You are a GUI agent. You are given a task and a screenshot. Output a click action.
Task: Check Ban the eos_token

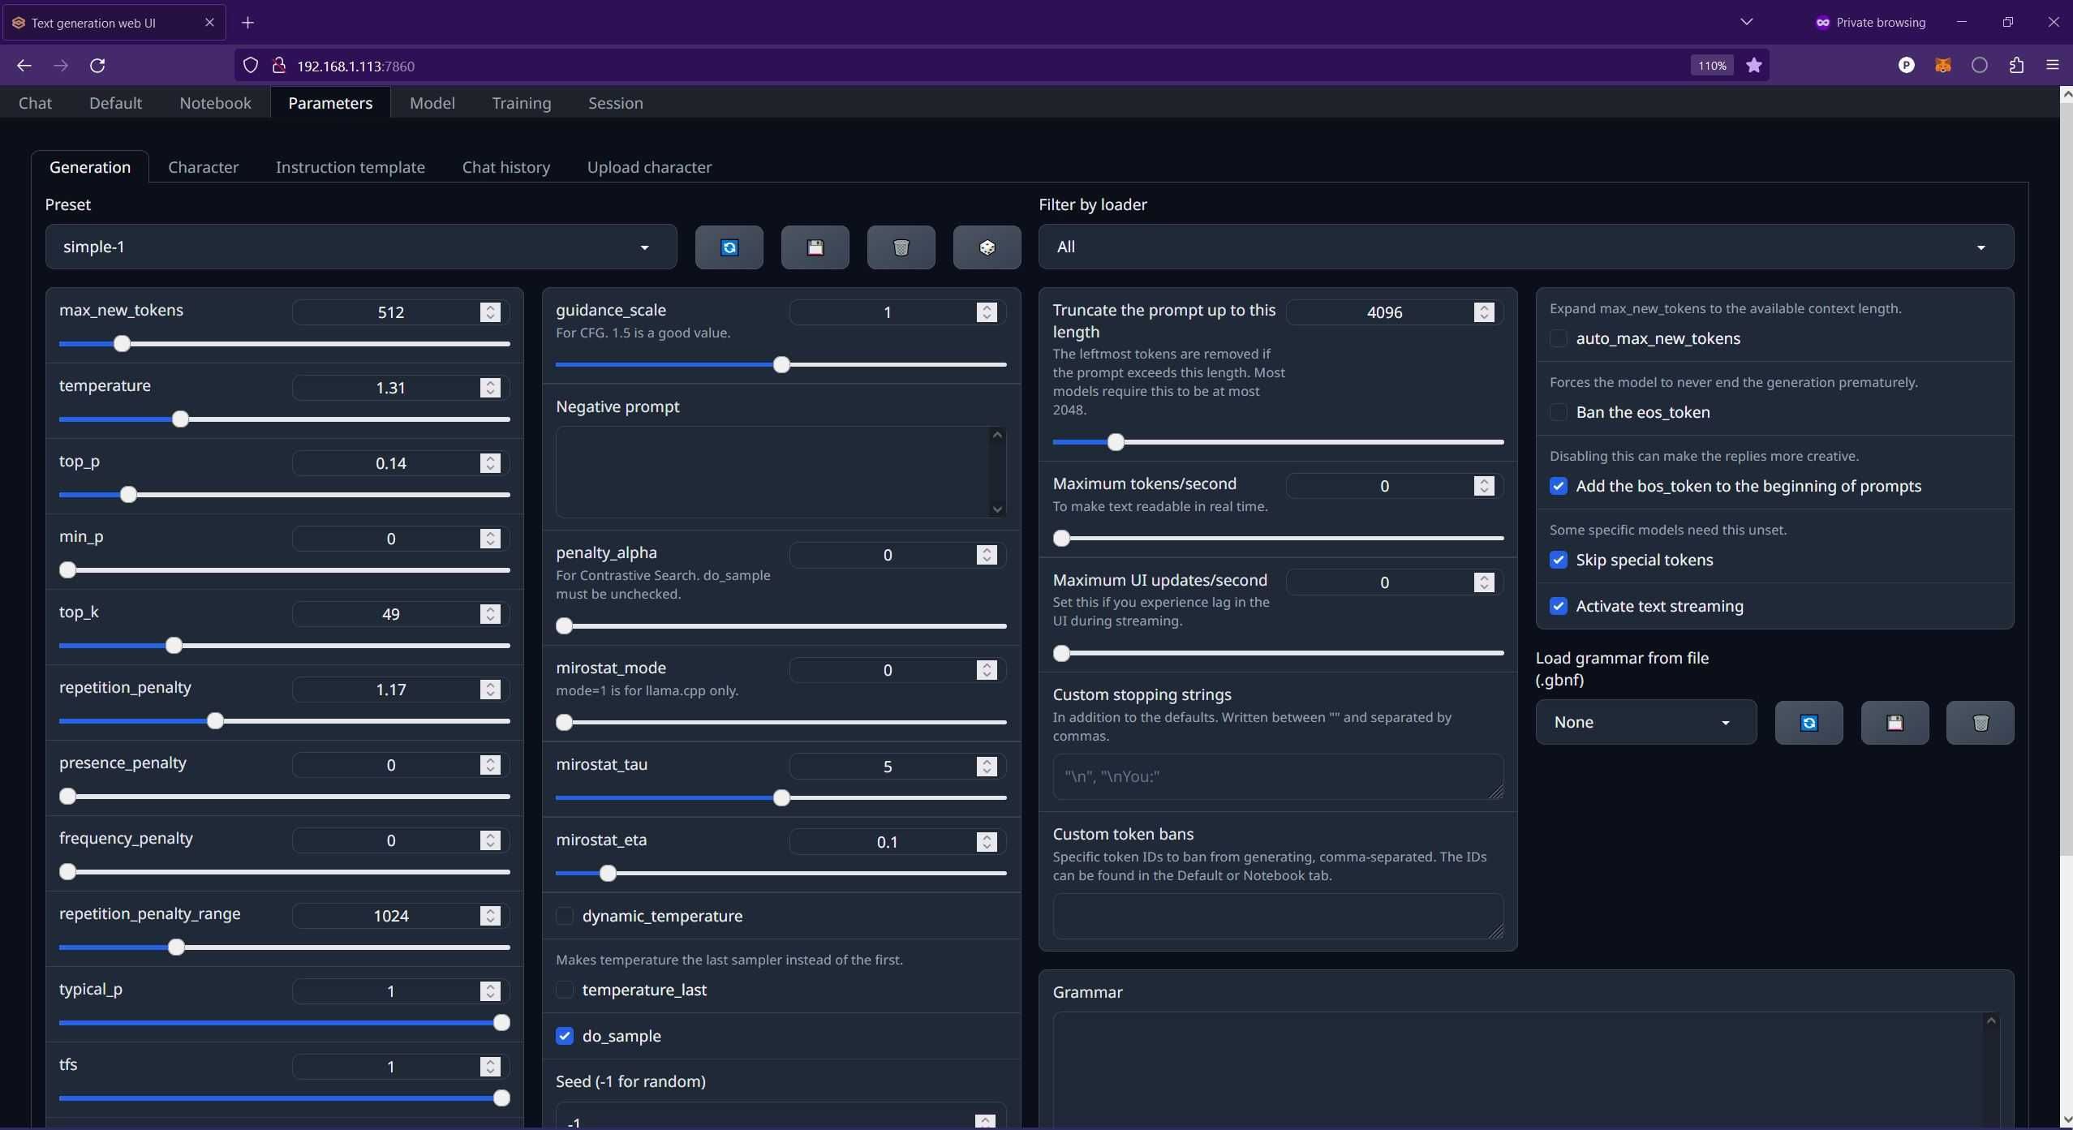(x=1558, y=413)
